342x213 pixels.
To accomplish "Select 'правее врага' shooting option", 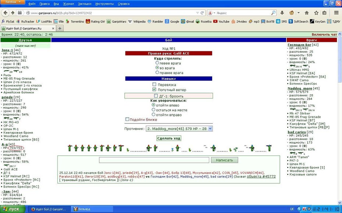I will coord(157,72).
